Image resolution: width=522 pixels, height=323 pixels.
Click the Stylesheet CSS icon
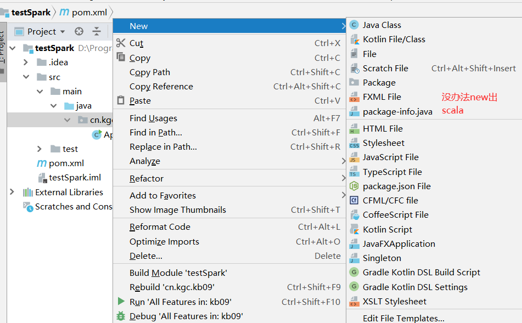[354, 143]
